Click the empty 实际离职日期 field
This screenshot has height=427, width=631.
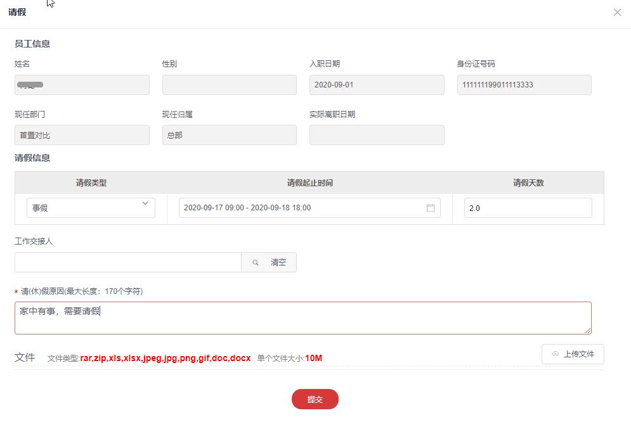click(377, 135)
